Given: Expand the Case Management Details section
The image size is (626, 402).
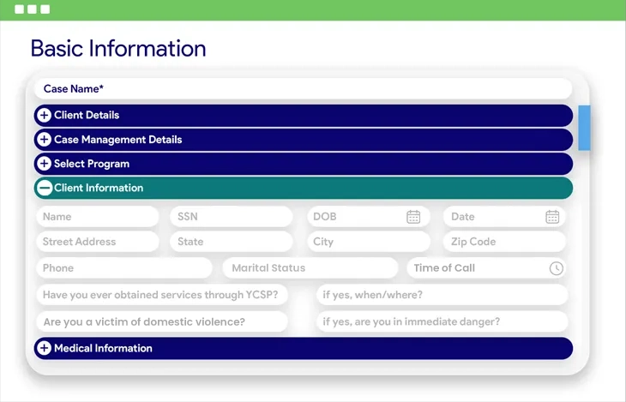Looking at the screenshot, I should pyautogui.click(x=300, y=140).
